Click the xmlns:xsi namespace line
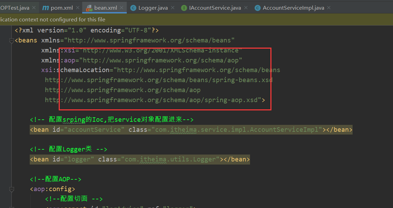 (x=142, y=50)
